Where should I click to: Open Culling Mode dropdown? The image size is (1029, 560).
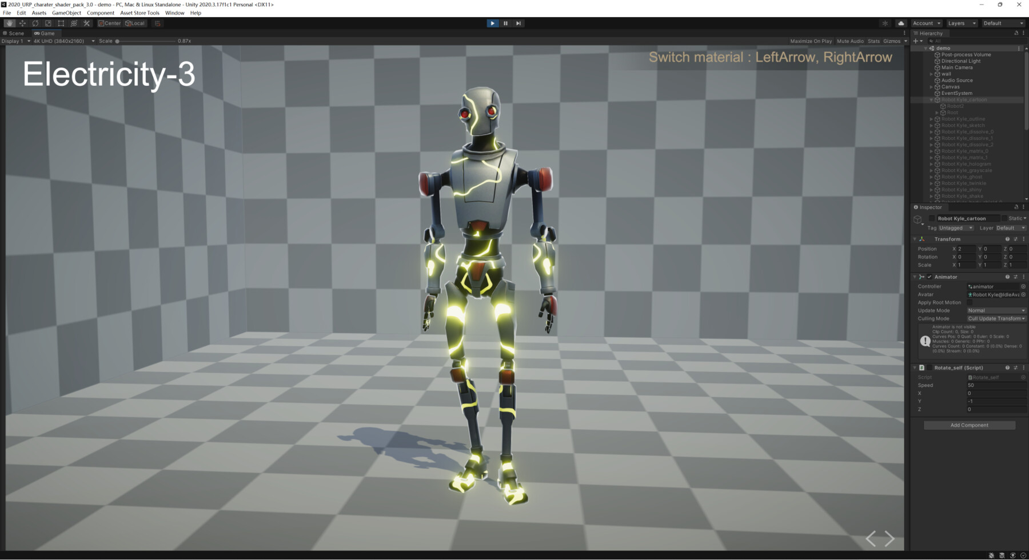996,318
